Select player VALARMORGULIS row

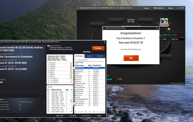click(89, 99)
